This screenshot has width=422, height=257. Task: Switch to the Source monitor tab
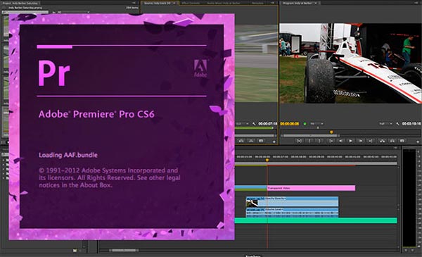[159, 4]
